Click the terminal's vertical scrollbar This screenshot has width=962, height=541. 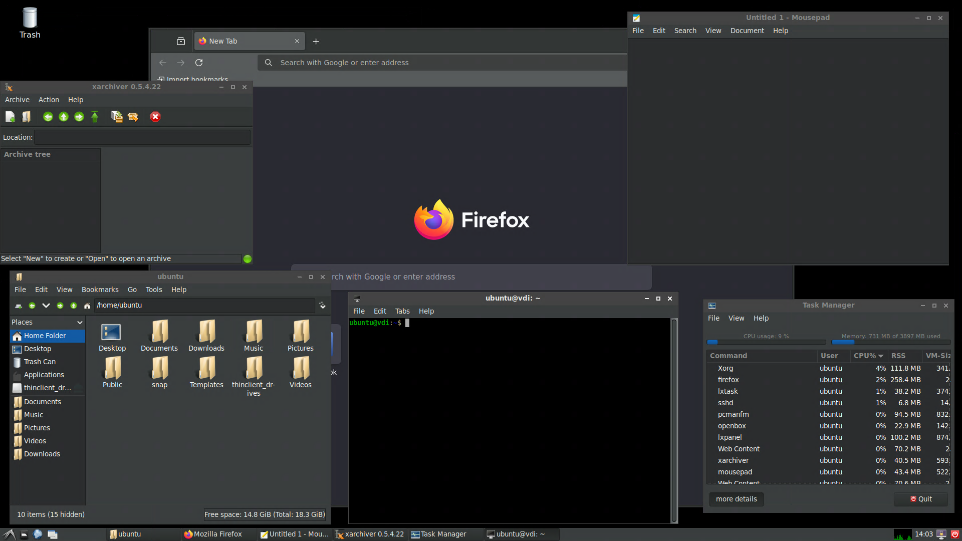(x=674, y=421)
